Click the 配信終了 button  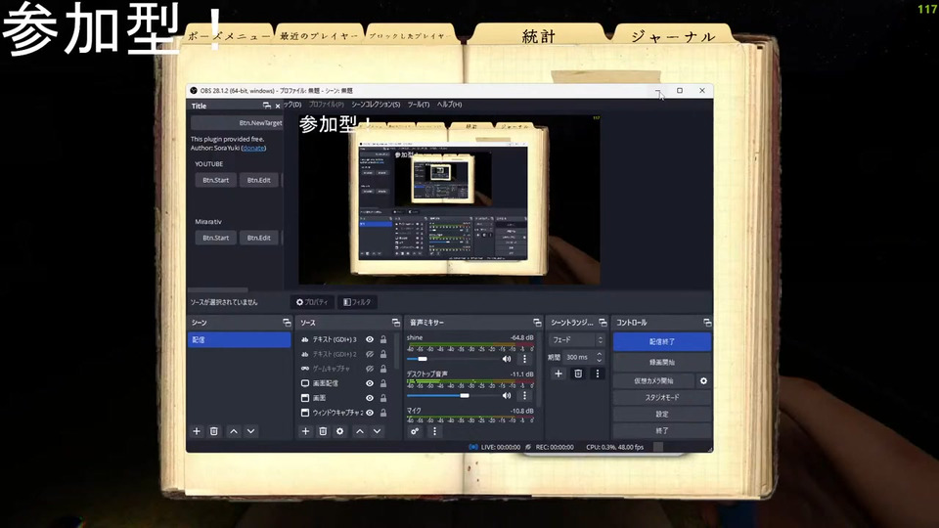click(662, 342)
